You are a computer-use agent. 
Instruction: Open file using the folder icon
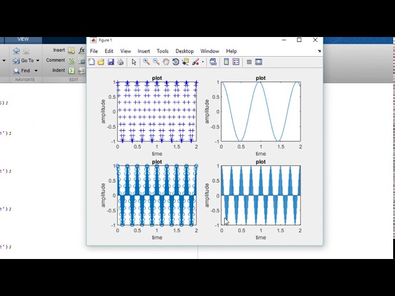pyautogui.click(x=101, y=62)
